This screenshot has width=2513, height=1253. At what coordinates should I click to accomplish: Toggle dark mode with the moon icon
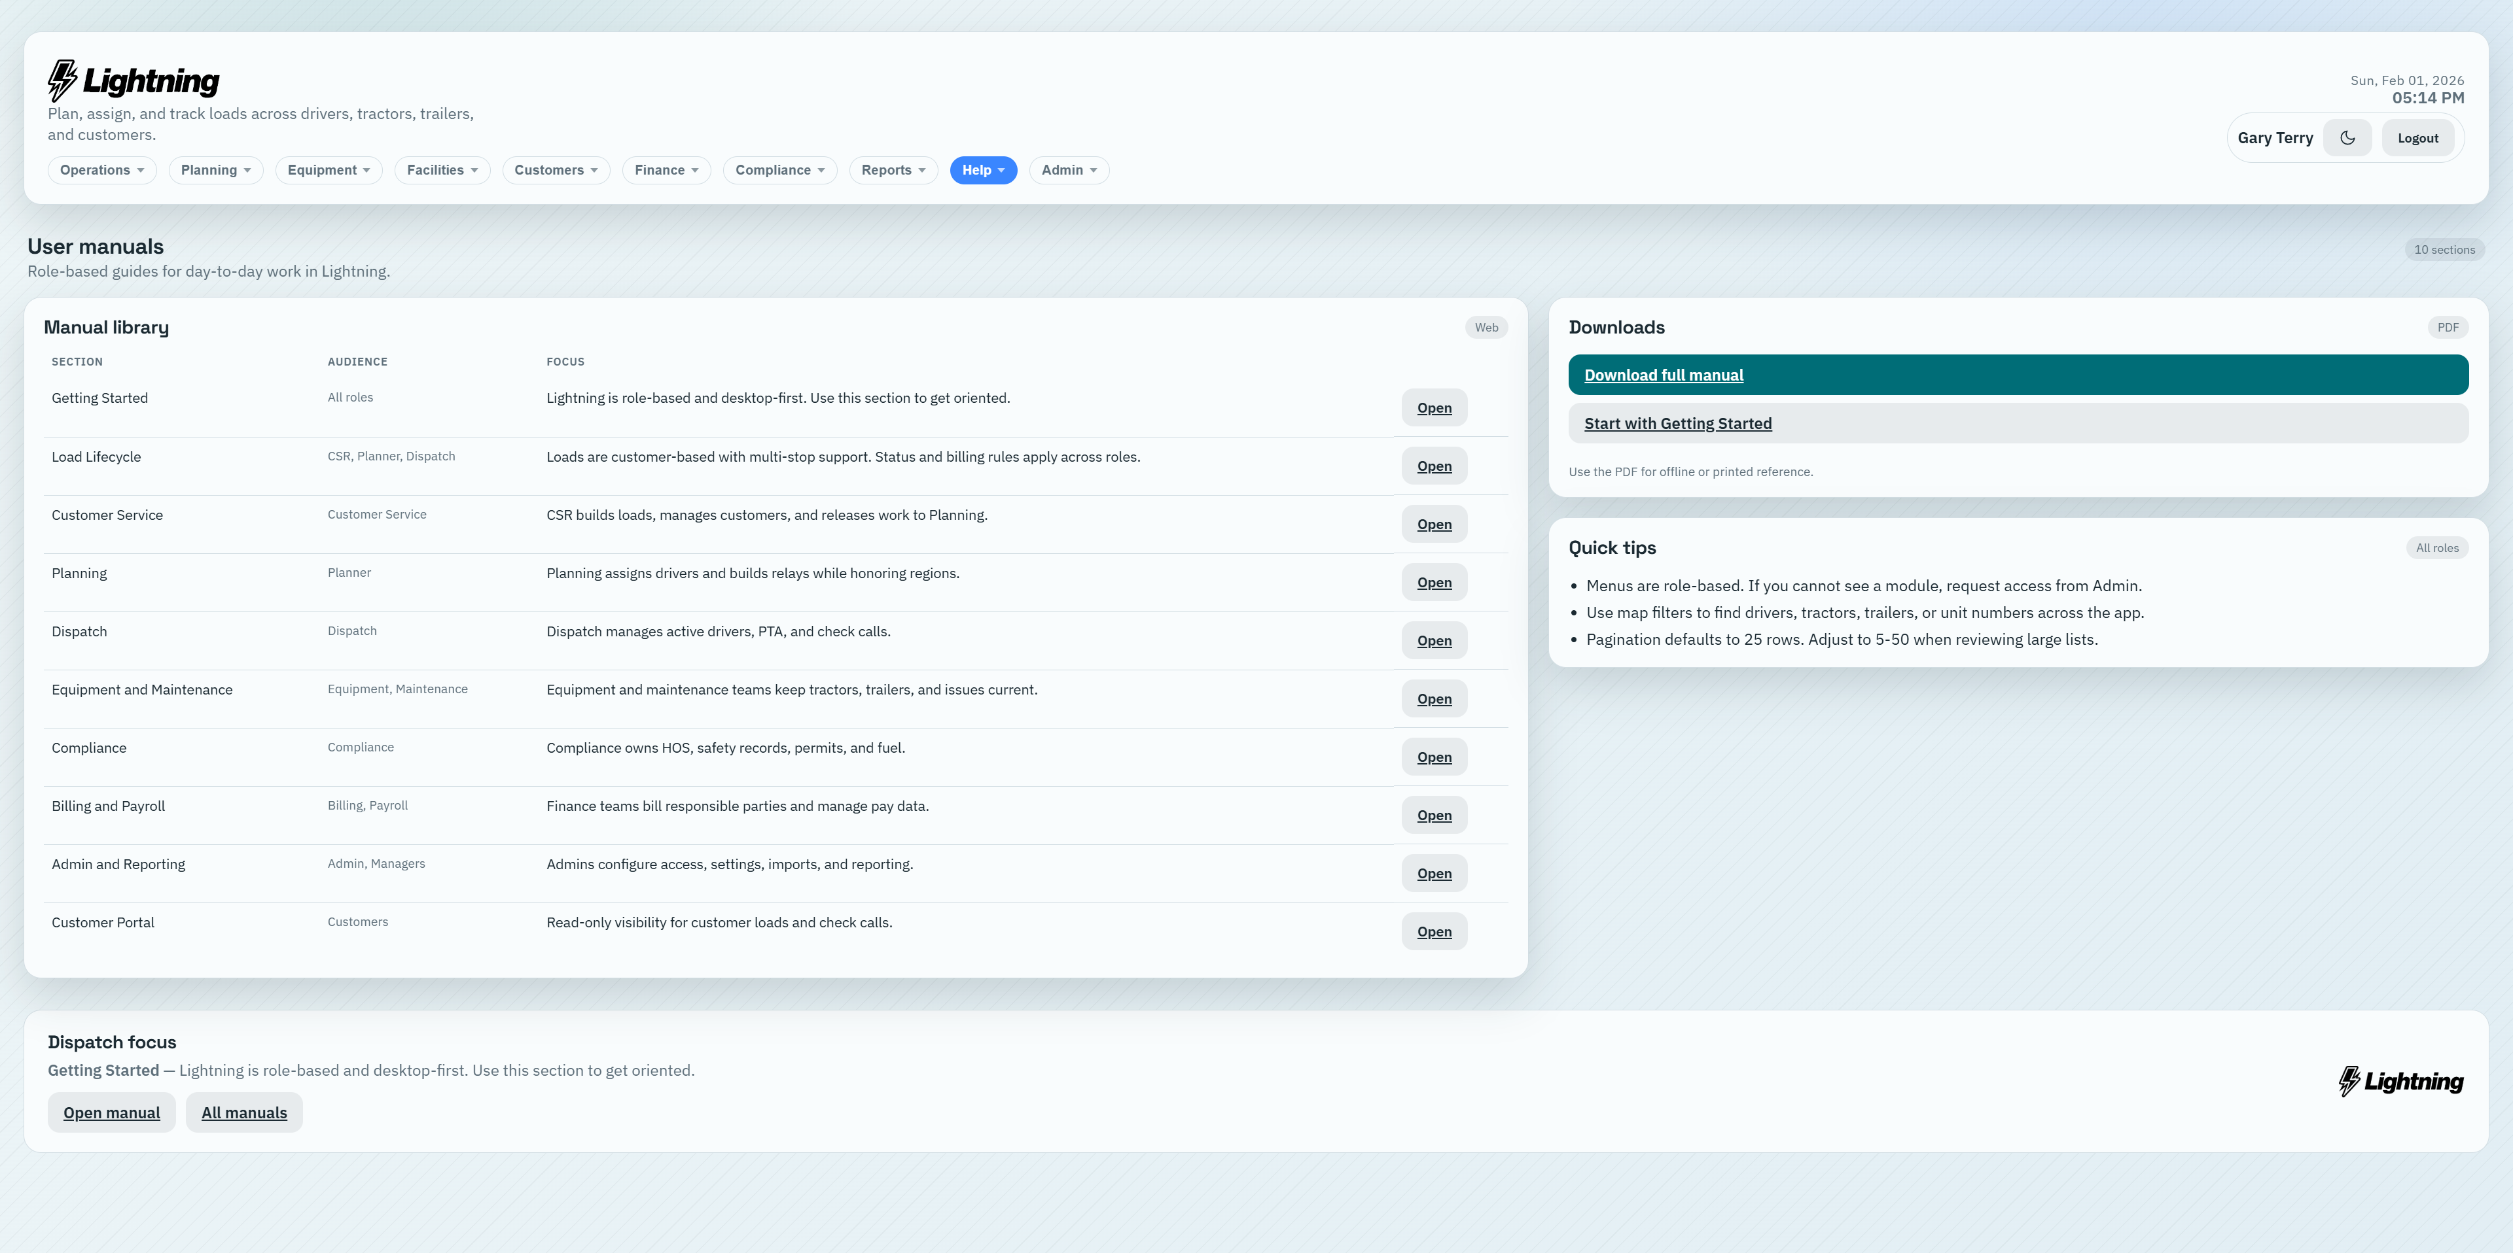2347,137
